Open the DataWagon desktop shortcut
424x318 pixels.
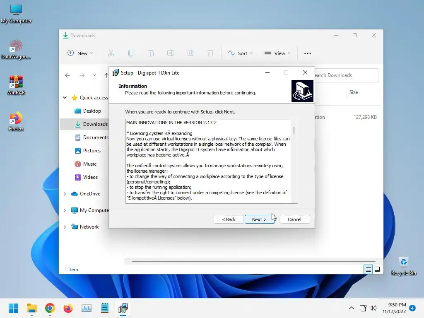[x=16, y=50]
